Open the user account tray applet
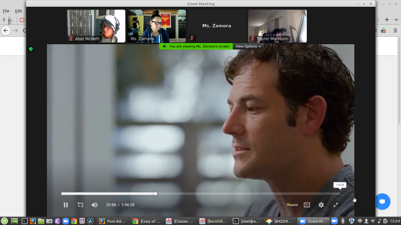The height and width of the screenshot is (225, 401). 366,221
